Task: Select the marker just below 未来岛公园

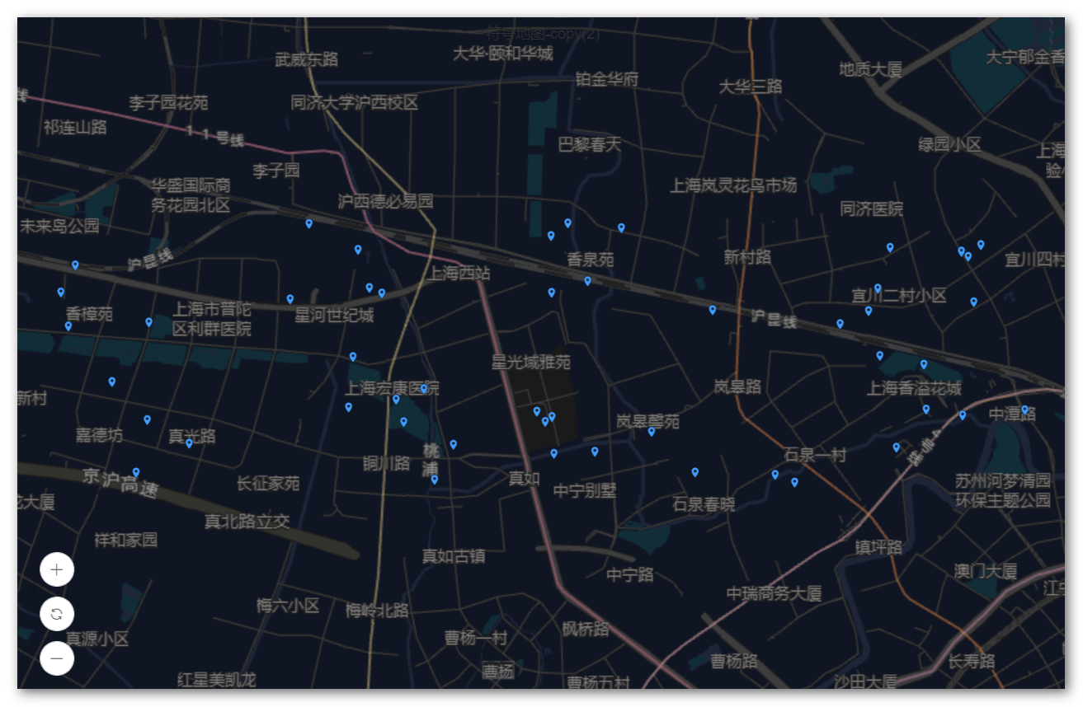Action: point(75,265)
